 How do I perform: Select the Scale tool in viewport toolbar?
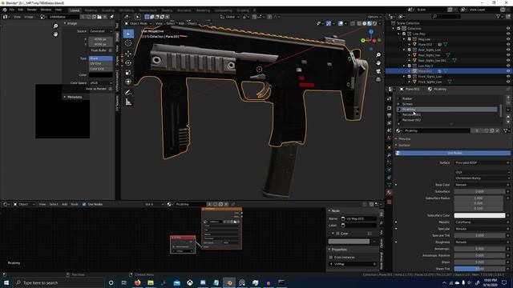[x=128, y=72]
